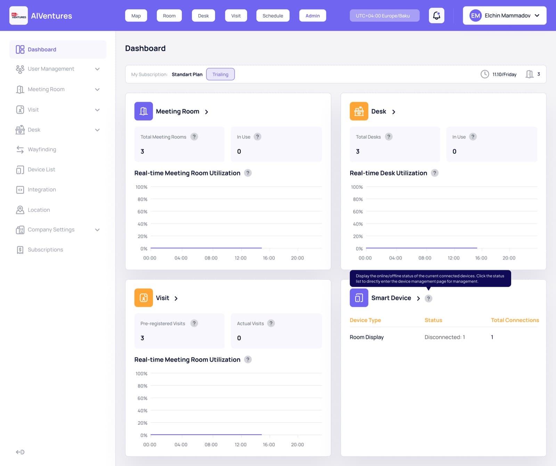Expand the Company Settings chevron
The image size is (556, 466).
(97, 230)
